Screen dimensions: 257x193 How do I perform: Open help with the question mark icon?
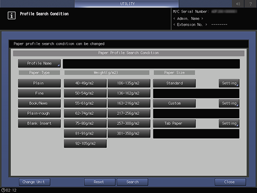pos(251,3)
